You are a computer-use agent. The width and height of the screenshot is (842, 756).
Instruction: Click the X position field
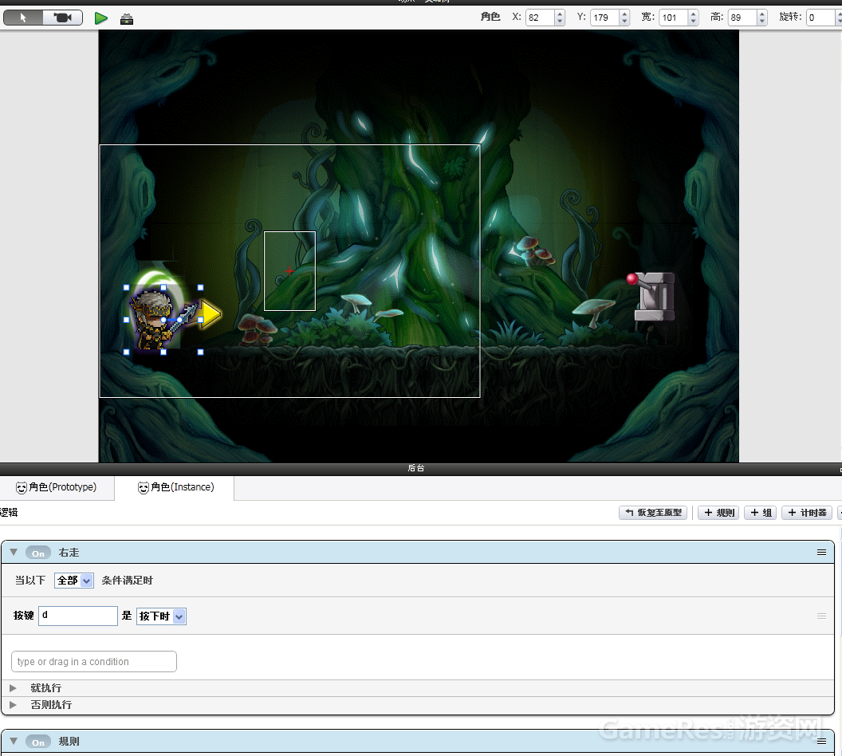pyautogui.click(x=540, y=18)
